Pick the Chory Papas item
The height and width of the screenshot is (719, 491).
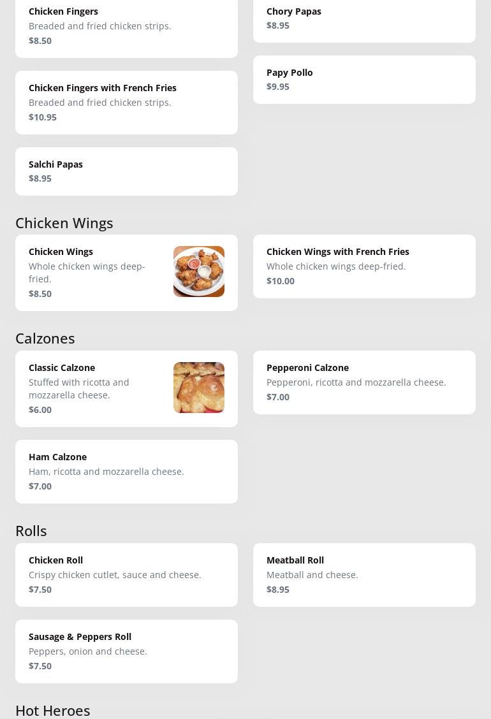pos(364,18)
